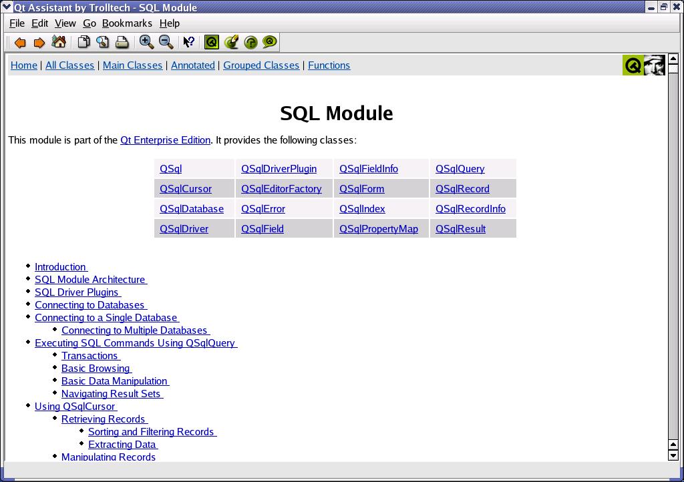Jump to Navigating Result Sets section

tap(112, 393)
